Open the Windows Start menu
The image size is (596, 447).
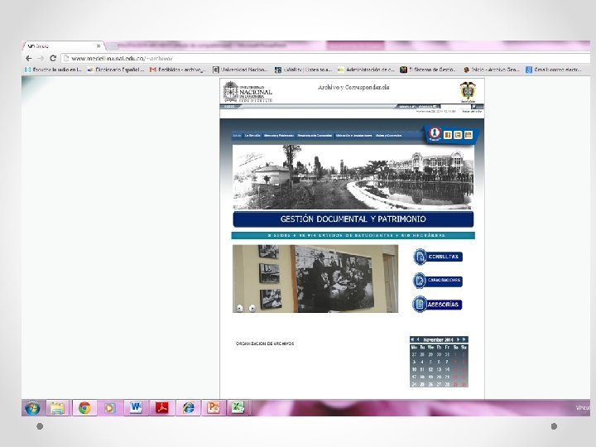(32, 408)
